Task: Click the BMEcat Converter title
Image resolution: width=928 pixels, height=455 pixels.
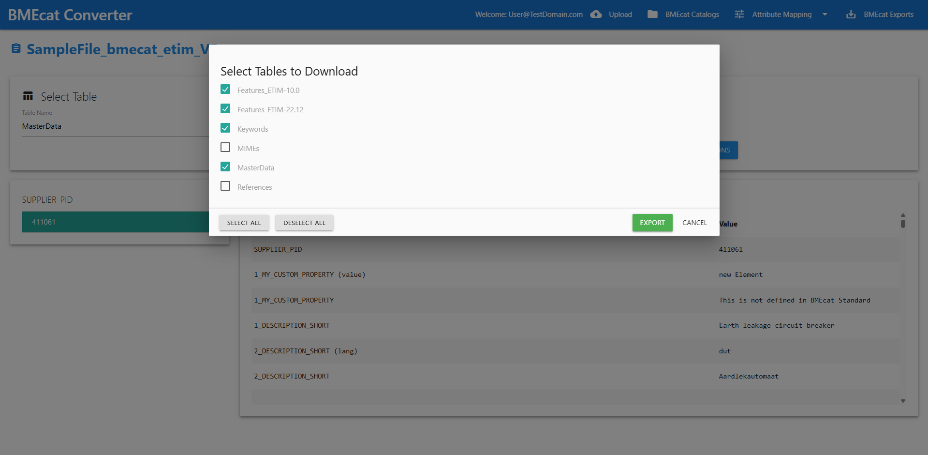Action: tap(70, 15)
